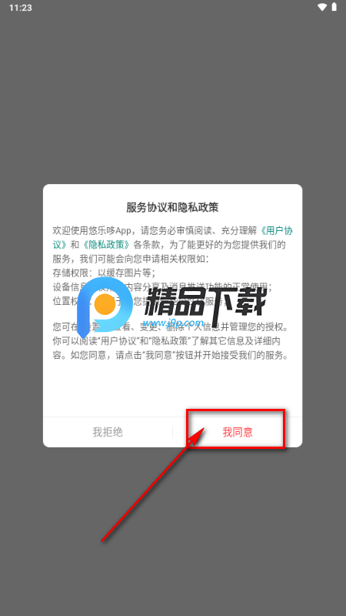Image resolution: width=346 pixels, height=616 pixels.
Task: Click the dialog title 服务协议和隐私政策
Action: tap(172, 207)
